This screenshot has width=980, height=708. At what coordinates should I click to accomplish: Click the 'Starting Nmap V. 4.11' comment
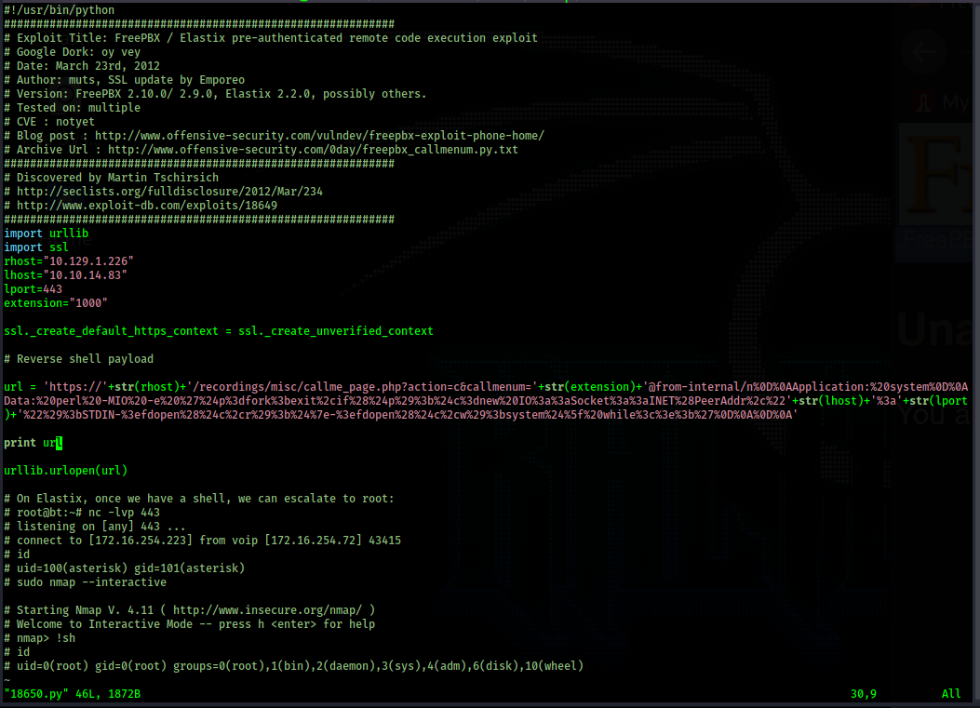click(x=189, y=610)
